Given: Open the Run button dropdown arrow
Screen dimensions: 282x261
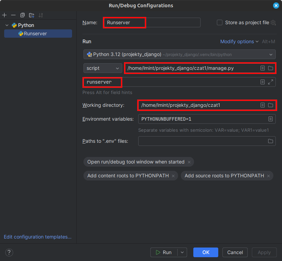Looking at the screenshot, I should (182, 252).
